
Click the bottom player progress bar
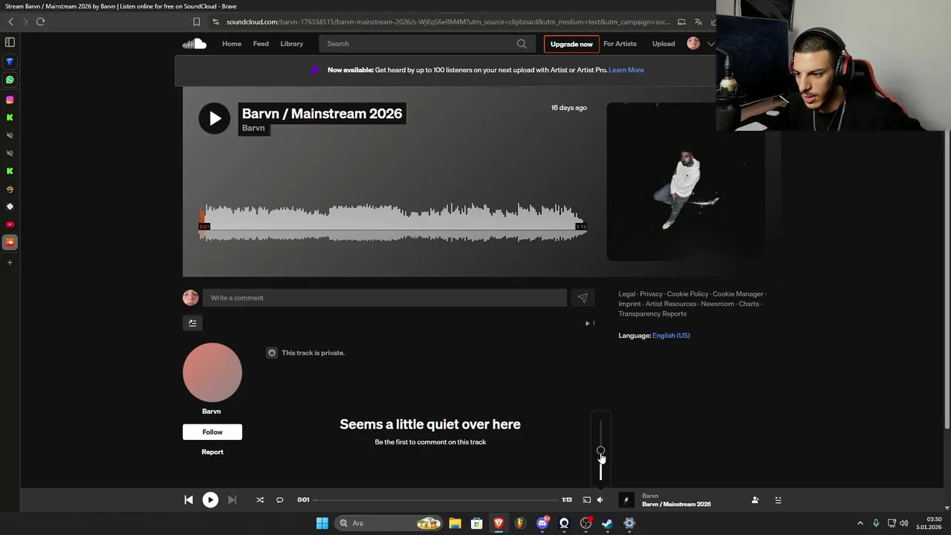coord(435,500)
